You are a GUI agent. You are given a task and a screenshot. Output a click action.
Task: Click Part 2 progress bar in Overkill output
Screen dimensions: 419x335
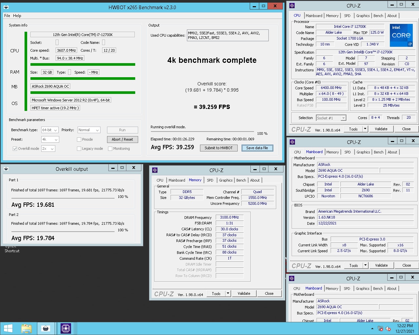pos(63,231)
